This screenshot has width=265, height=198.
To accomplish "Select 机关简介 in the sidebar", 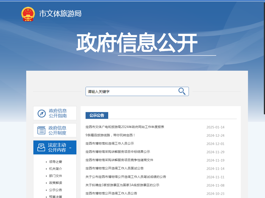I will pyautogui.click(x=55, y=169).
